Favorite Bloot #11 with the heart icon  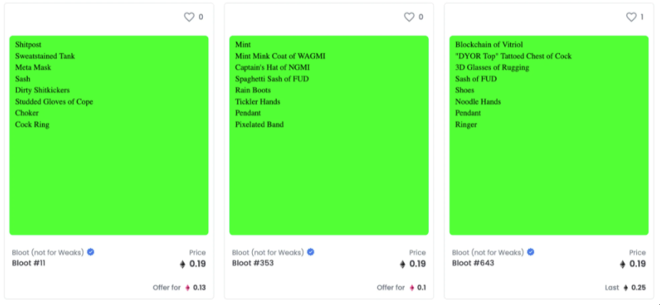[189, 17]
